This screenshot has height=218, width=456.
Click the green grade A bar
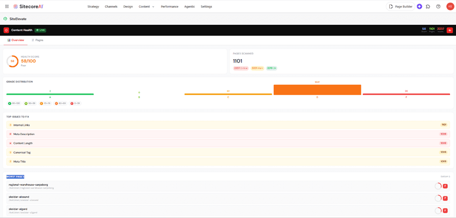point(50,94)
